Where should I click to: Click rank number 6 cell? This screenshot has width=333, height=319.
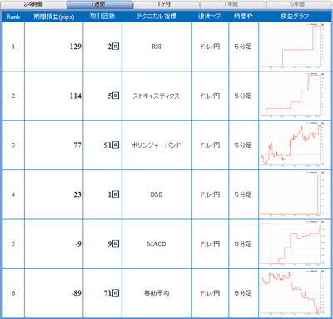click(x=13, y=293)
